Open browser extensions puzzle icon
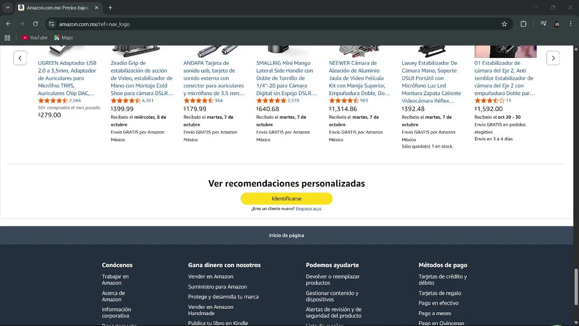579x326 pixels. click(x=523, y=24)
